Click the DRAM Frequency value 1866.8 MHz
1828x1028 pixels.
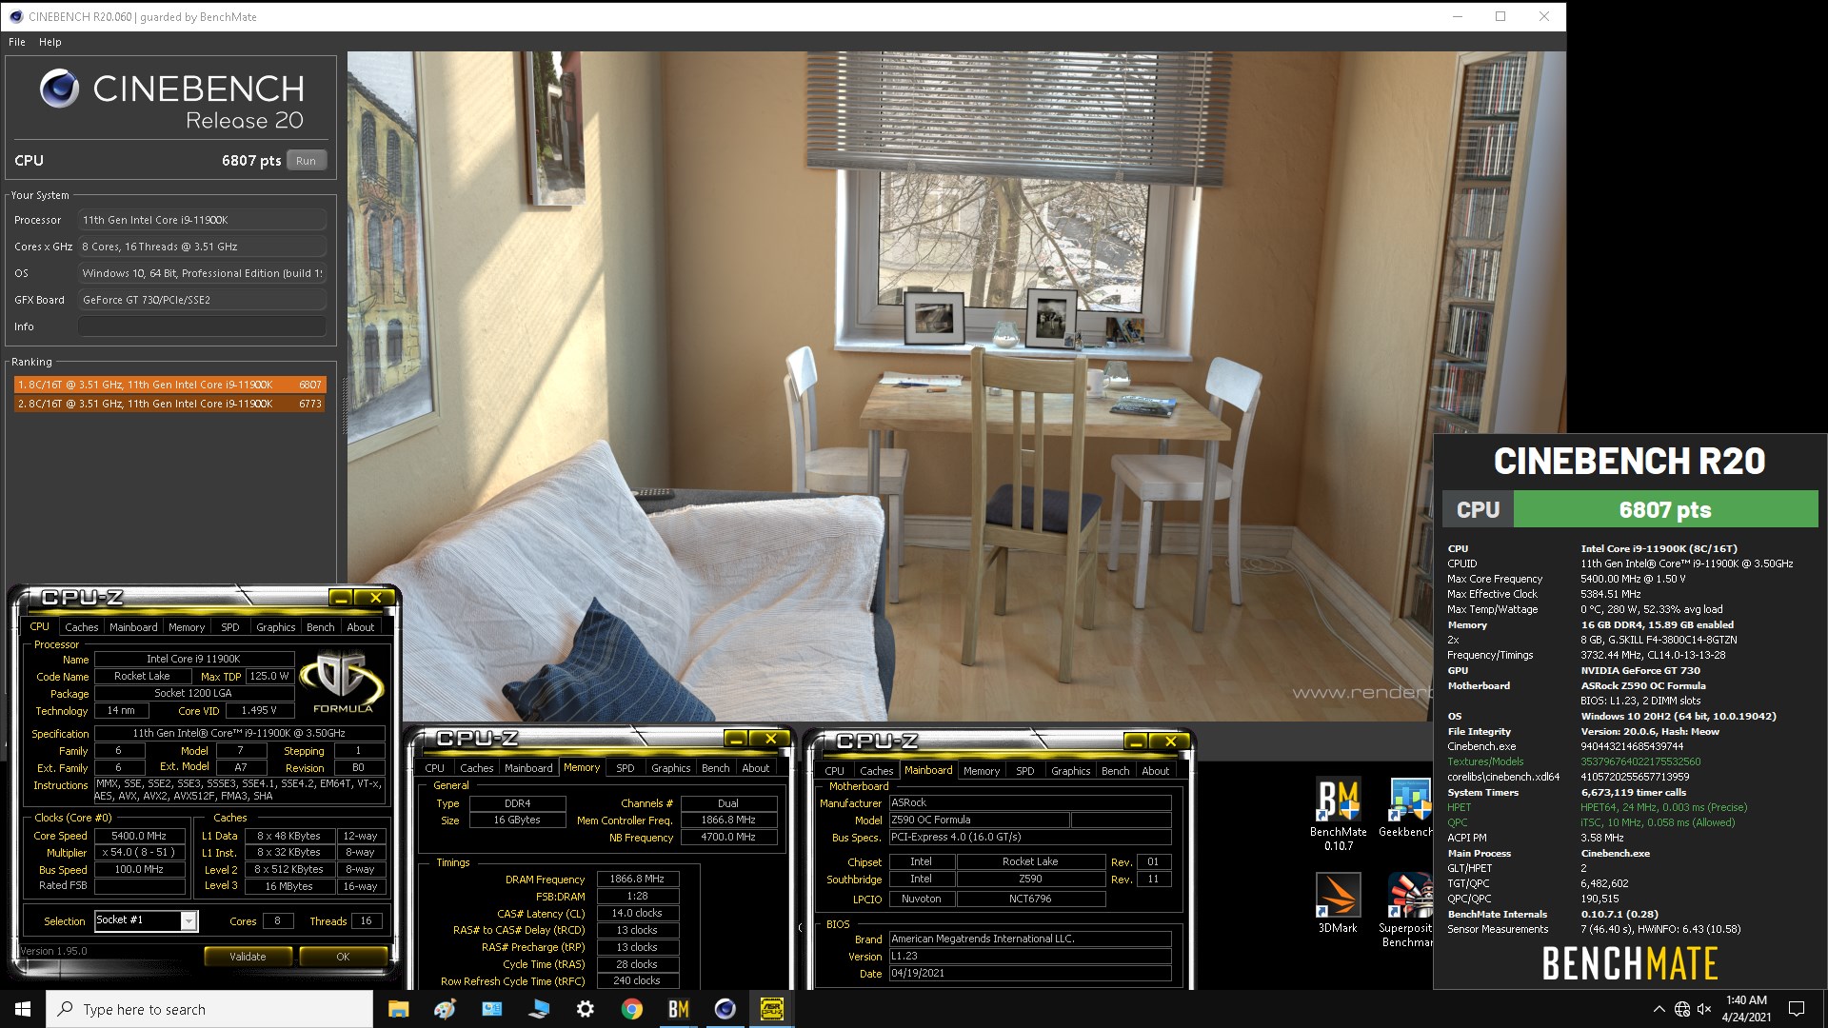(637, 880)
